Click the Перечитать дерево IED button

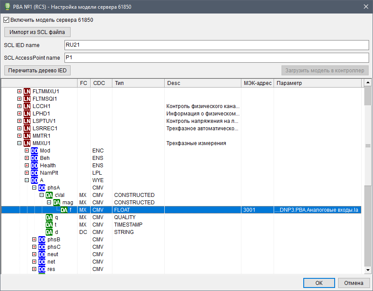(37, 71)
